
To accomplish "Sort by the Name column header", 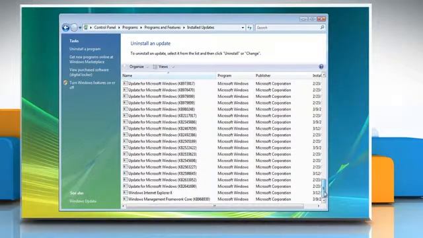I will (x=169, y=75).
